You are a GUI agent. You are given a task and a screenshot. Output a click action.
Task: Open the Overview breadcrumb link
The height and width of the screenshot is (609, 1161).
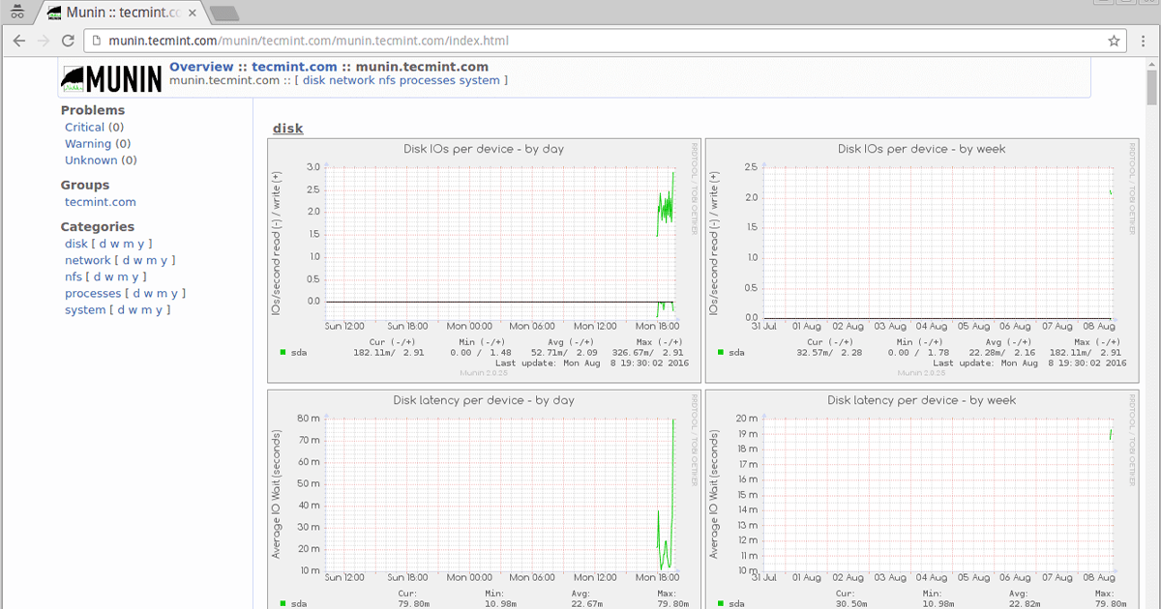pyautogui.click(x=201, y=66)
